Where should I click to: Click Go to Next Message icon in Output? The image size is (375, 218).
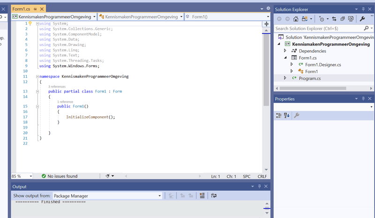191,195
